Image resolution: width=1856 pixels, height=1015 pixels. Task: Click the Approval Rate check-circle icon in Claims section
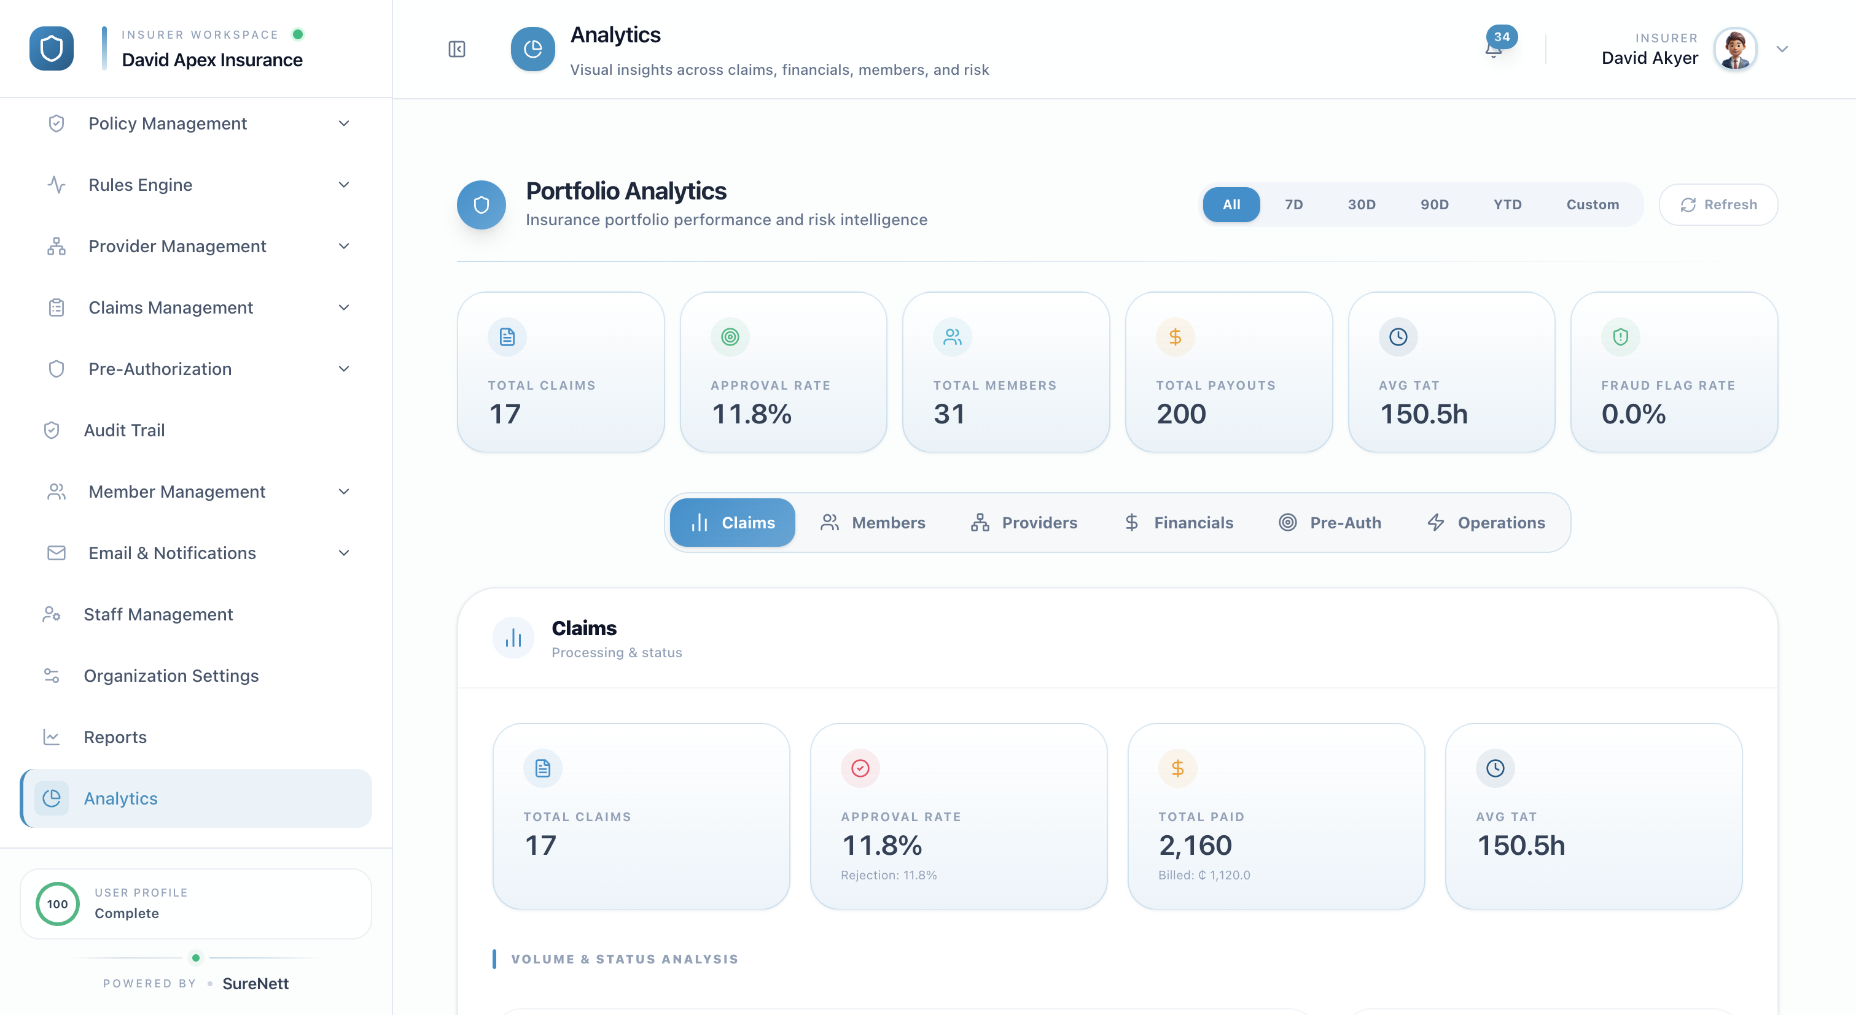(860, 768)
